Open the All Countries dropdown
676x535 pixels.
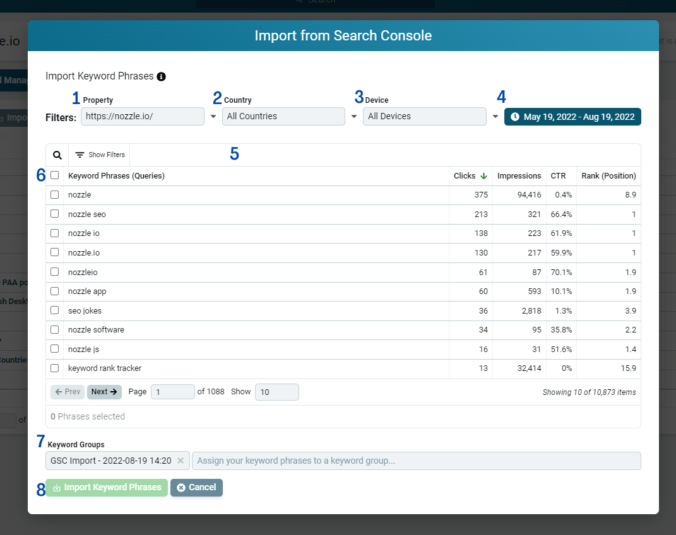pyautogui.click(x=283, y=116)
